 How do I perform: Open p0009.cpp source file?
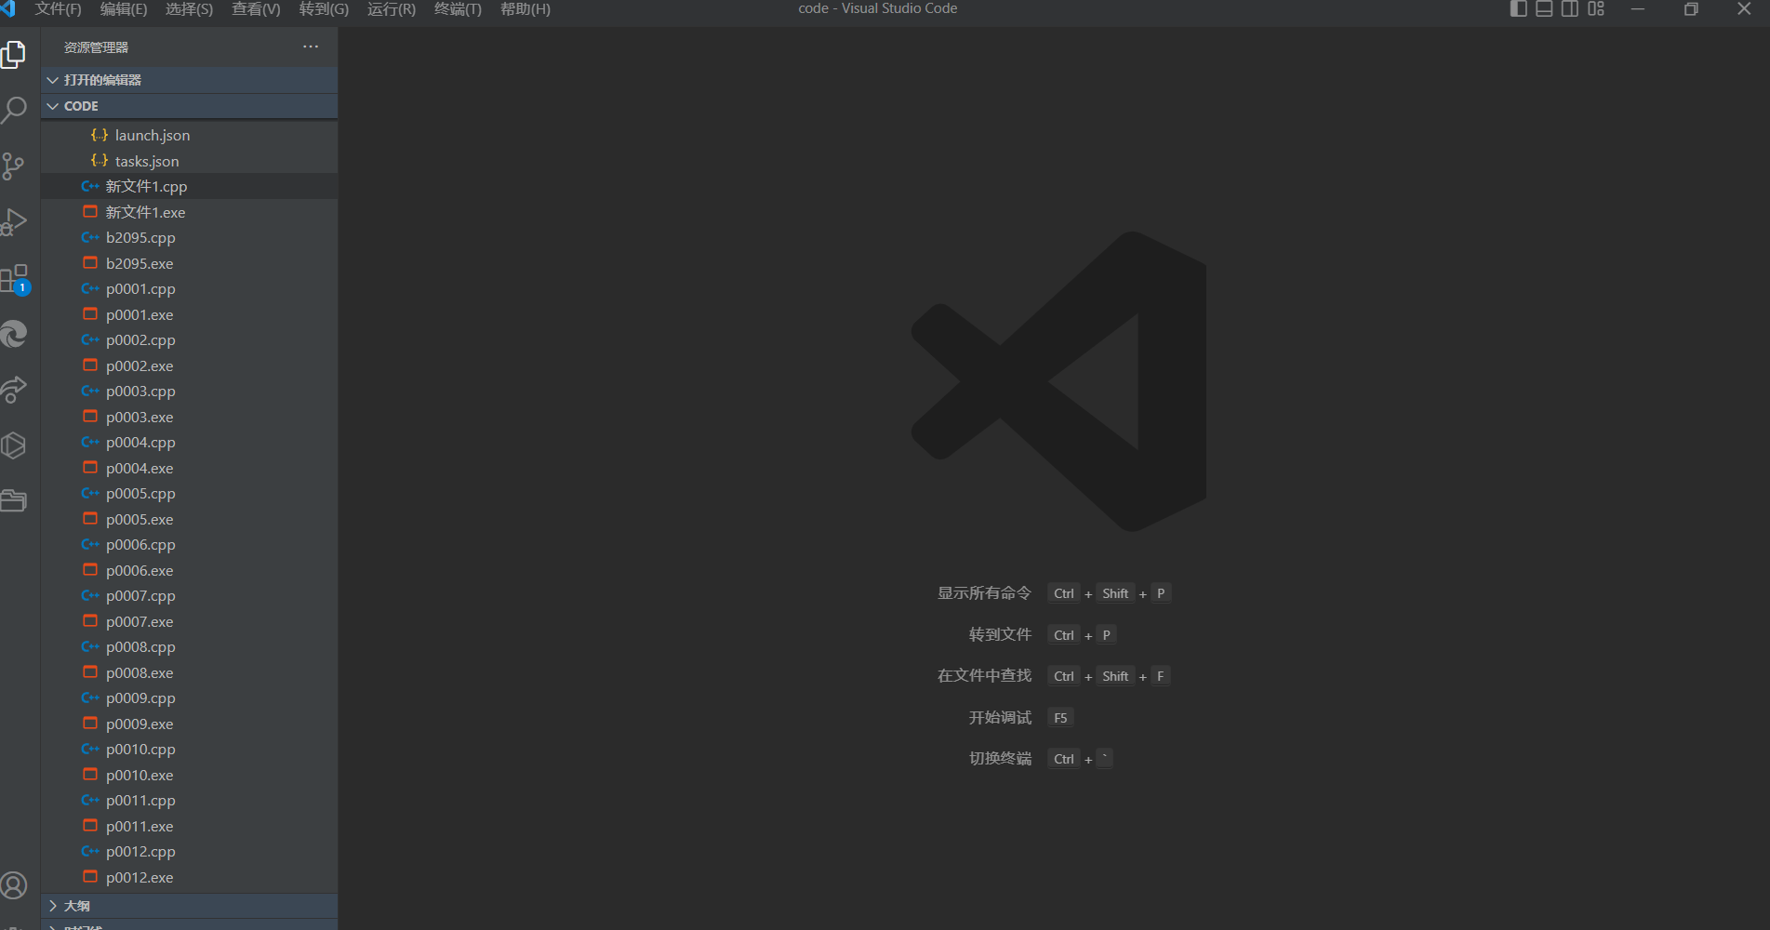click(190, 697)
